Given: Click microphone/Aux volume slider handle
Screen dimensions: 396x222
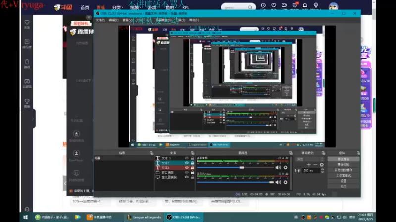Looking at the screenshot, I should [x=271, y=182].
